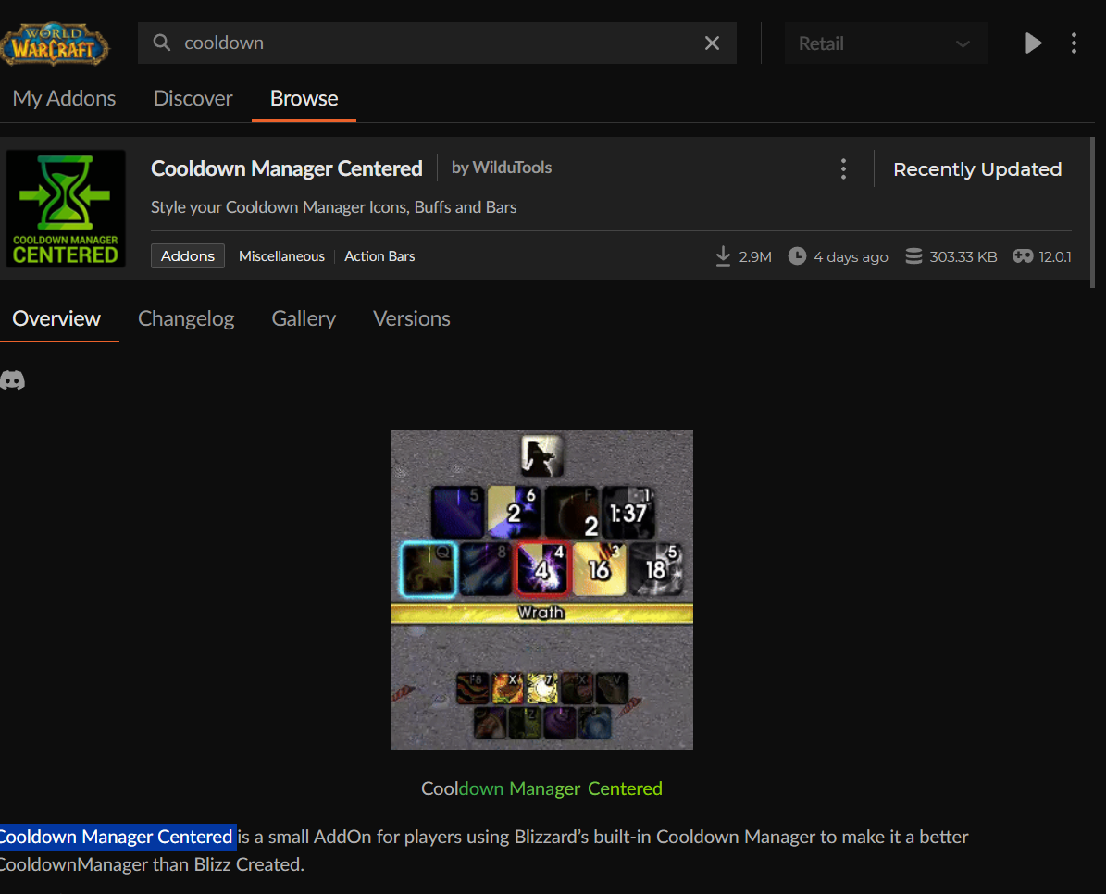Viewport: 1106px width, 894px height.
Task: Clear the cooldown search text
Action: tap(712, 43)
